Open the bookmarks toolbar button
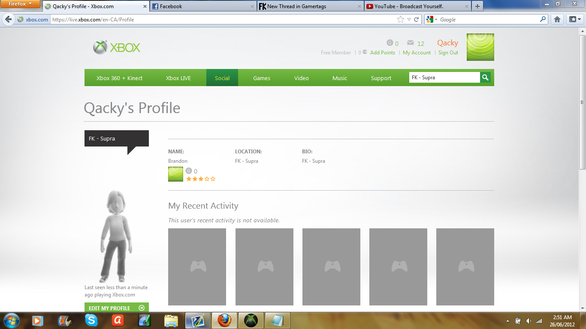 [574, 19]
